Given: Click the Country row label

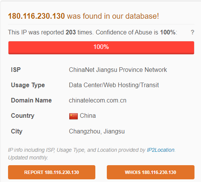Looking at the screenshot, I should pos(23,116).
